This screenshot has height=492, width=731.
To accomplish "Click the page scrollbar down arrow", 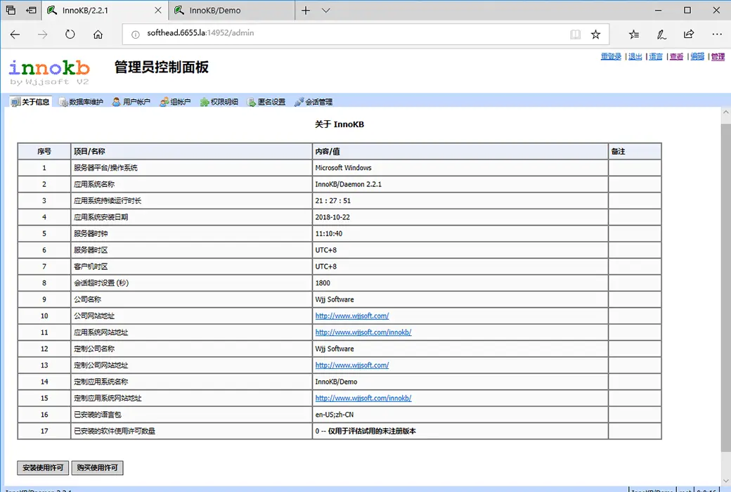I will (726, 481).
